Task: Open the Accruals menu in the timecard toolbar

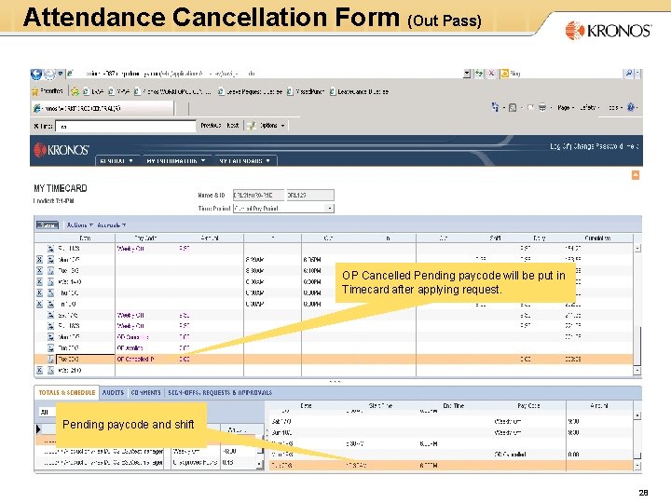Action: [x=112, y=225]
